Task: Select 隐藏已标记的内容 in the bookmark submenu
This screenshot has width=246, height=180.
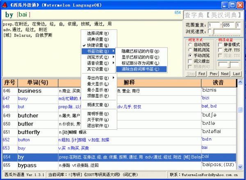Action: coord(139,51)
